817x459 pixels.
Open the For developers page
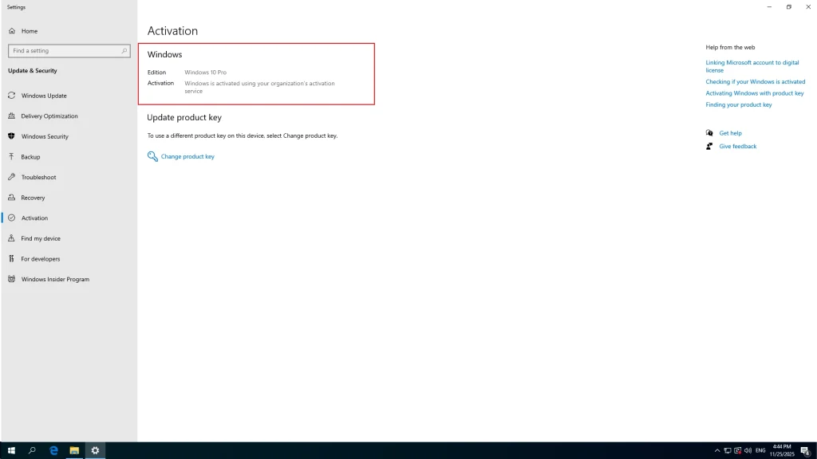(41, 258)
